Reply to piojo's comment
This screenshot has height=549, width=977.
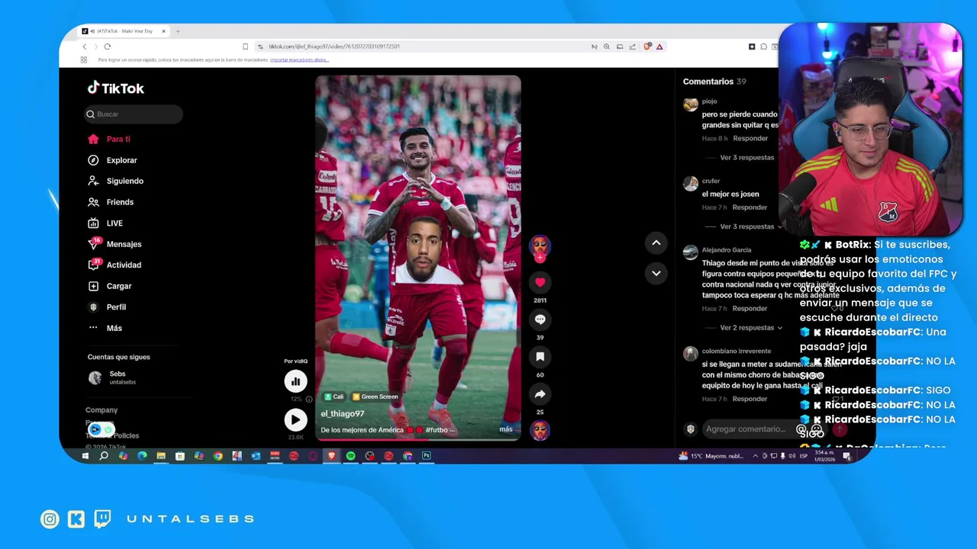[750, 139]
